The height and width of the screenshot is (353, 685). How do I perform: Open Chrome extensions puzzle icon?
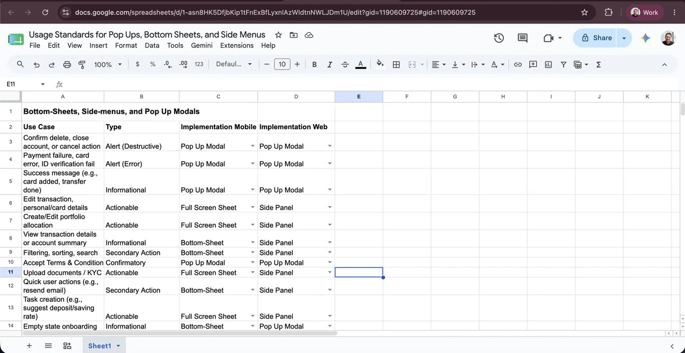pos(608,12)
